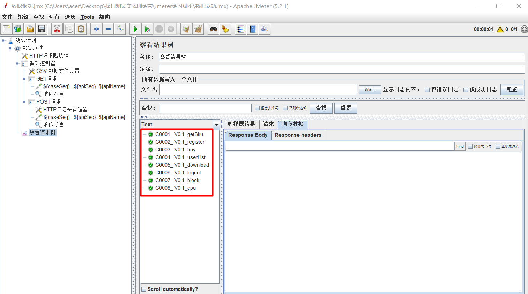Collapse all nodes with minus icon
528x294 pixels.
108,29
